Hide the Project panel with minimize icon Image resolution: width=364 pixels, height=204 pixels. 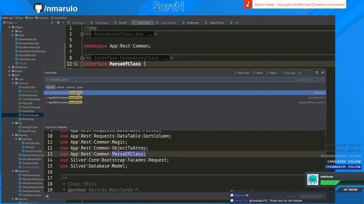pos(63,23)
